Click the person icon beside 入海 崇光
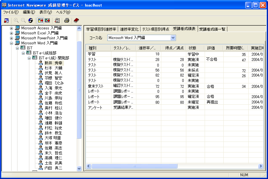Screen dimensions: 268x179 41,88
